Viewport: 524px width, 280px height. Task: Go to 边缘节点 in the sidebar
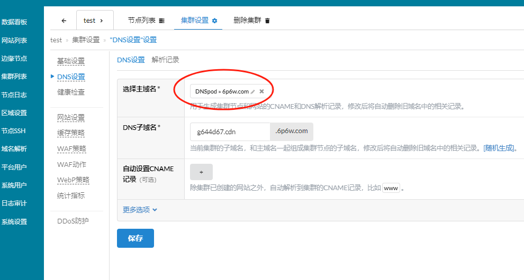14,59
